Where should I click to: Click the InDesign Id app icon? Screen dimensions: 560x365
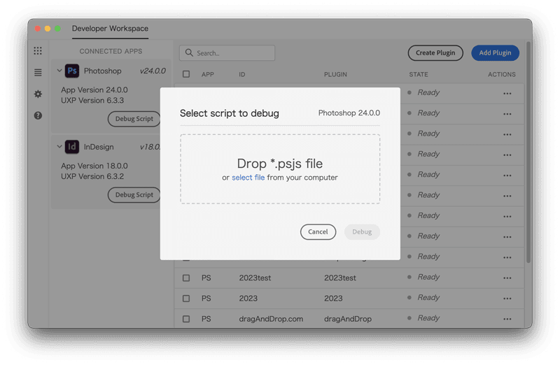[72, 147]
